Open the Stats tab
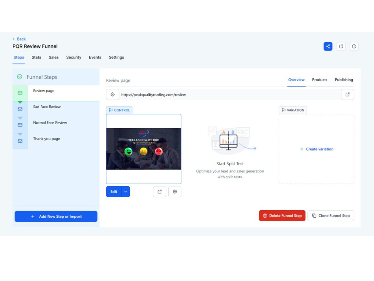 click(x=36, y=57)
